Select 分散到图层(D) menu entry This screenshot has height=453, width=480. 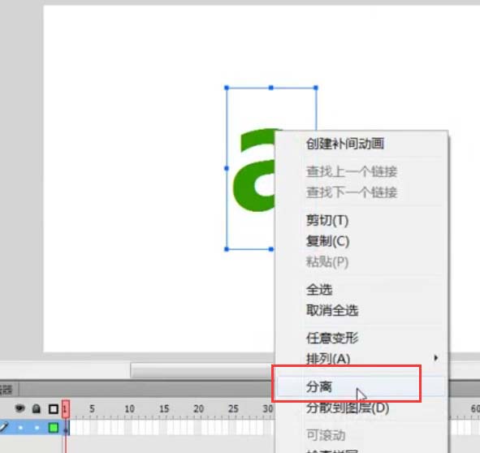point(348,408)
